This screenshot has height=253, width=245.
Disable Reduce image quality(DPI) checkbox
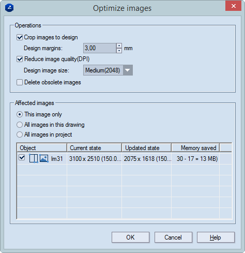[x=20, y=59]
